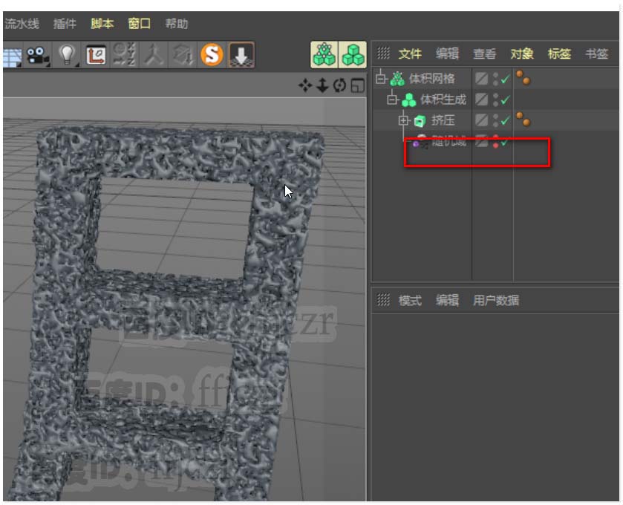
Task: Collapse the 体积网格 tree node
Action: 381,78
